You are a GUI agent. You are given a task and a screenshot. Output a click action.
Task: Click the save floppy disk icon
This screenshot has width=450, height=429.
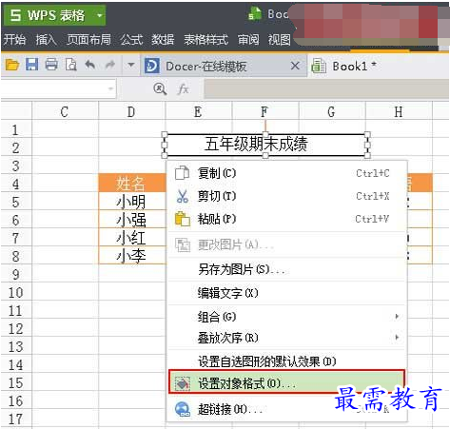(x=32, y=65)
